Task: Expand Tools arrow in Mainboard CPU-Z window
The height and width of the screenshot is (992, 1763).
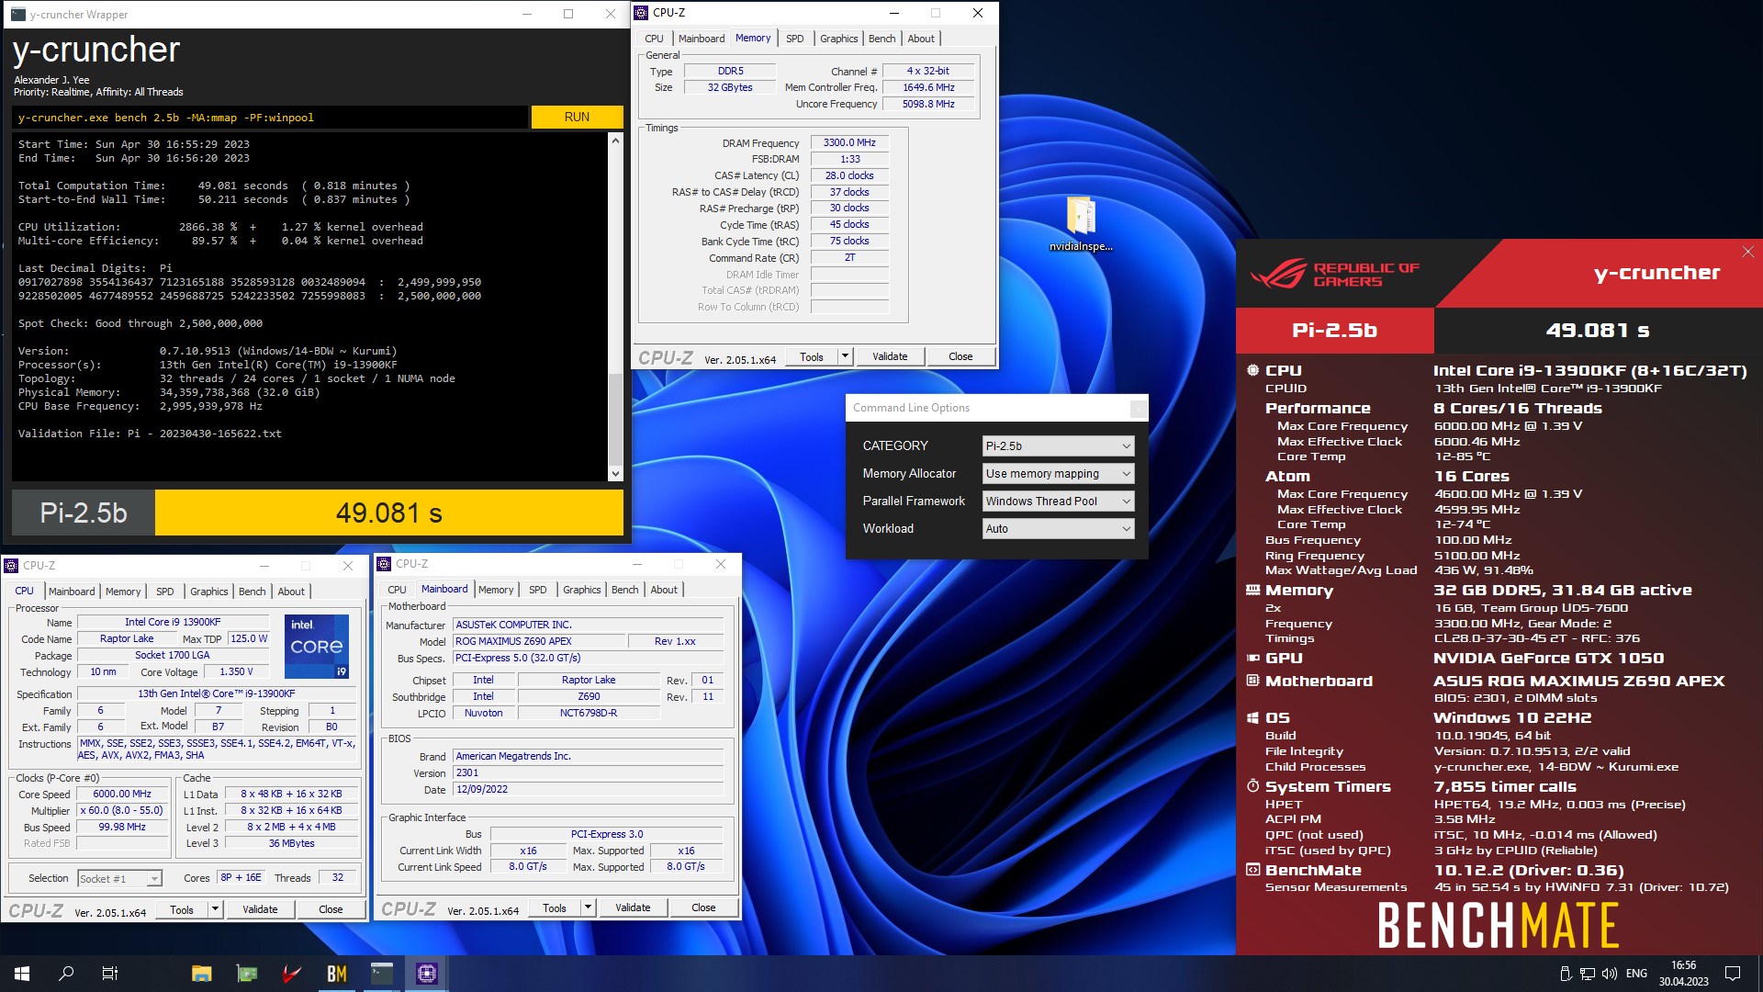Action: coord(588,907)
